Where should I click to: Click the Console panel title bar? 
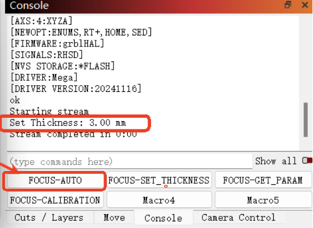(x=144, y=6)
